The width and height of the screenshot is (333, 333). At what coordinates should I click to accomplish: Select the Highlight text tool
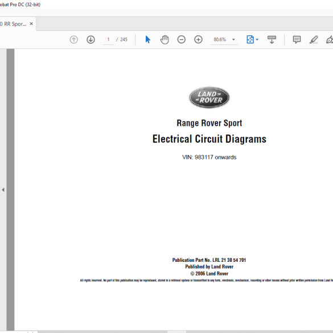pyautogui.click(x=314, y=40)
